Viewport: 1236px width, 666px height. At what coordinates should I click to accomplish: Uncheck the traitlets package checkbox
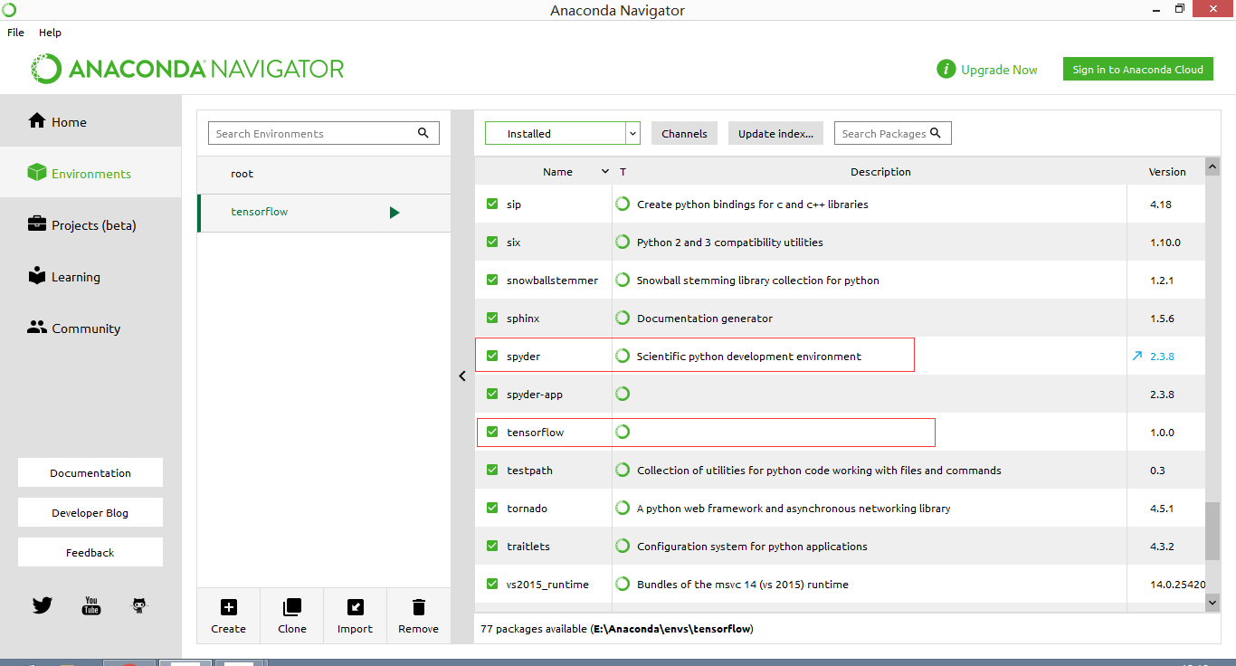[x=492, y=546]
